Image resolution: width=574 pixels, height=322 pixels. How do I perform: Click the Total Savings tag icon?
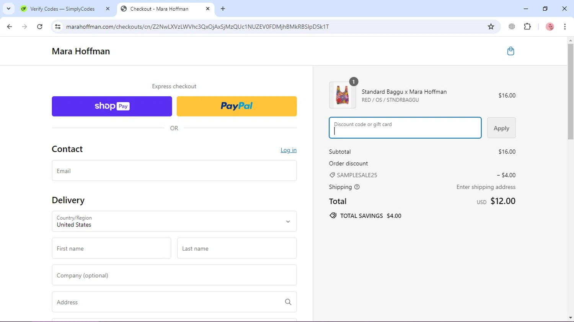tap(333, 216)
